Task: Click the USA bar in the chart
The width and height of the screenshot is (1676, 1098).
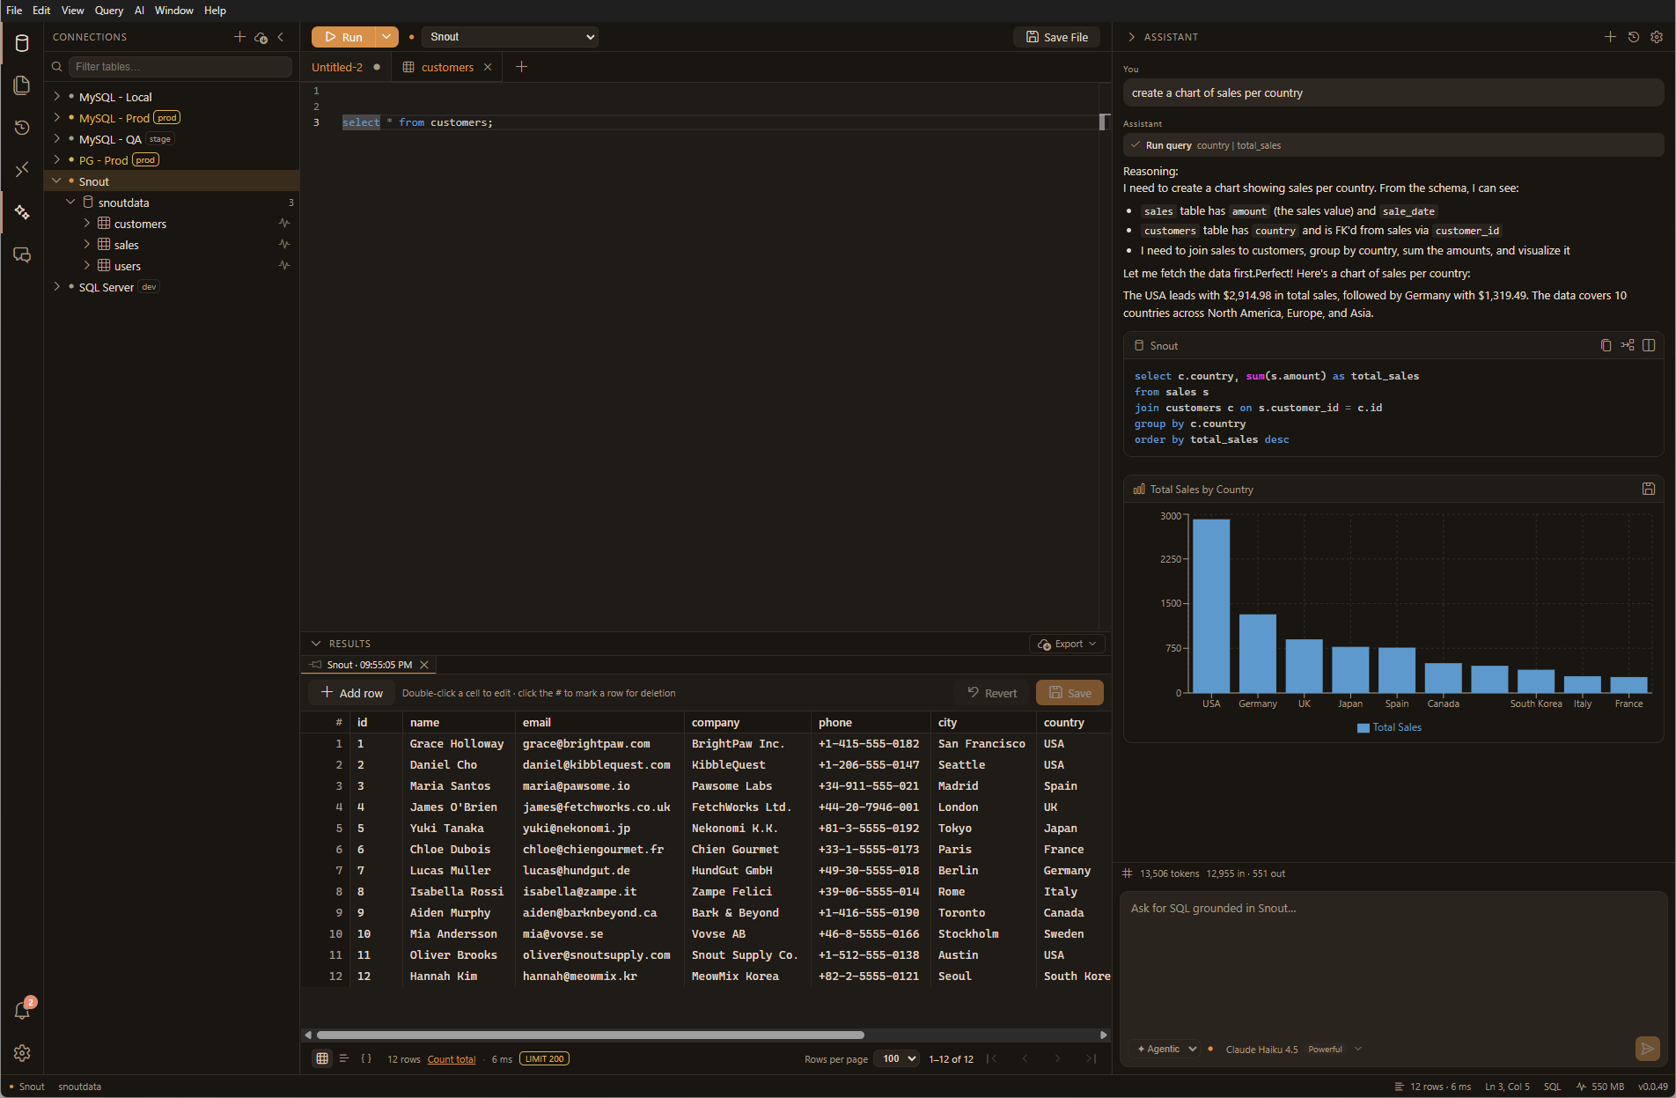Action: (x=1211, y=606)
